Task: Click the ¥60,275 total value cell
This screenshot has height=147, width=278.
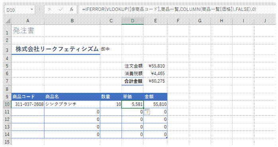Action: click(155, 81)
